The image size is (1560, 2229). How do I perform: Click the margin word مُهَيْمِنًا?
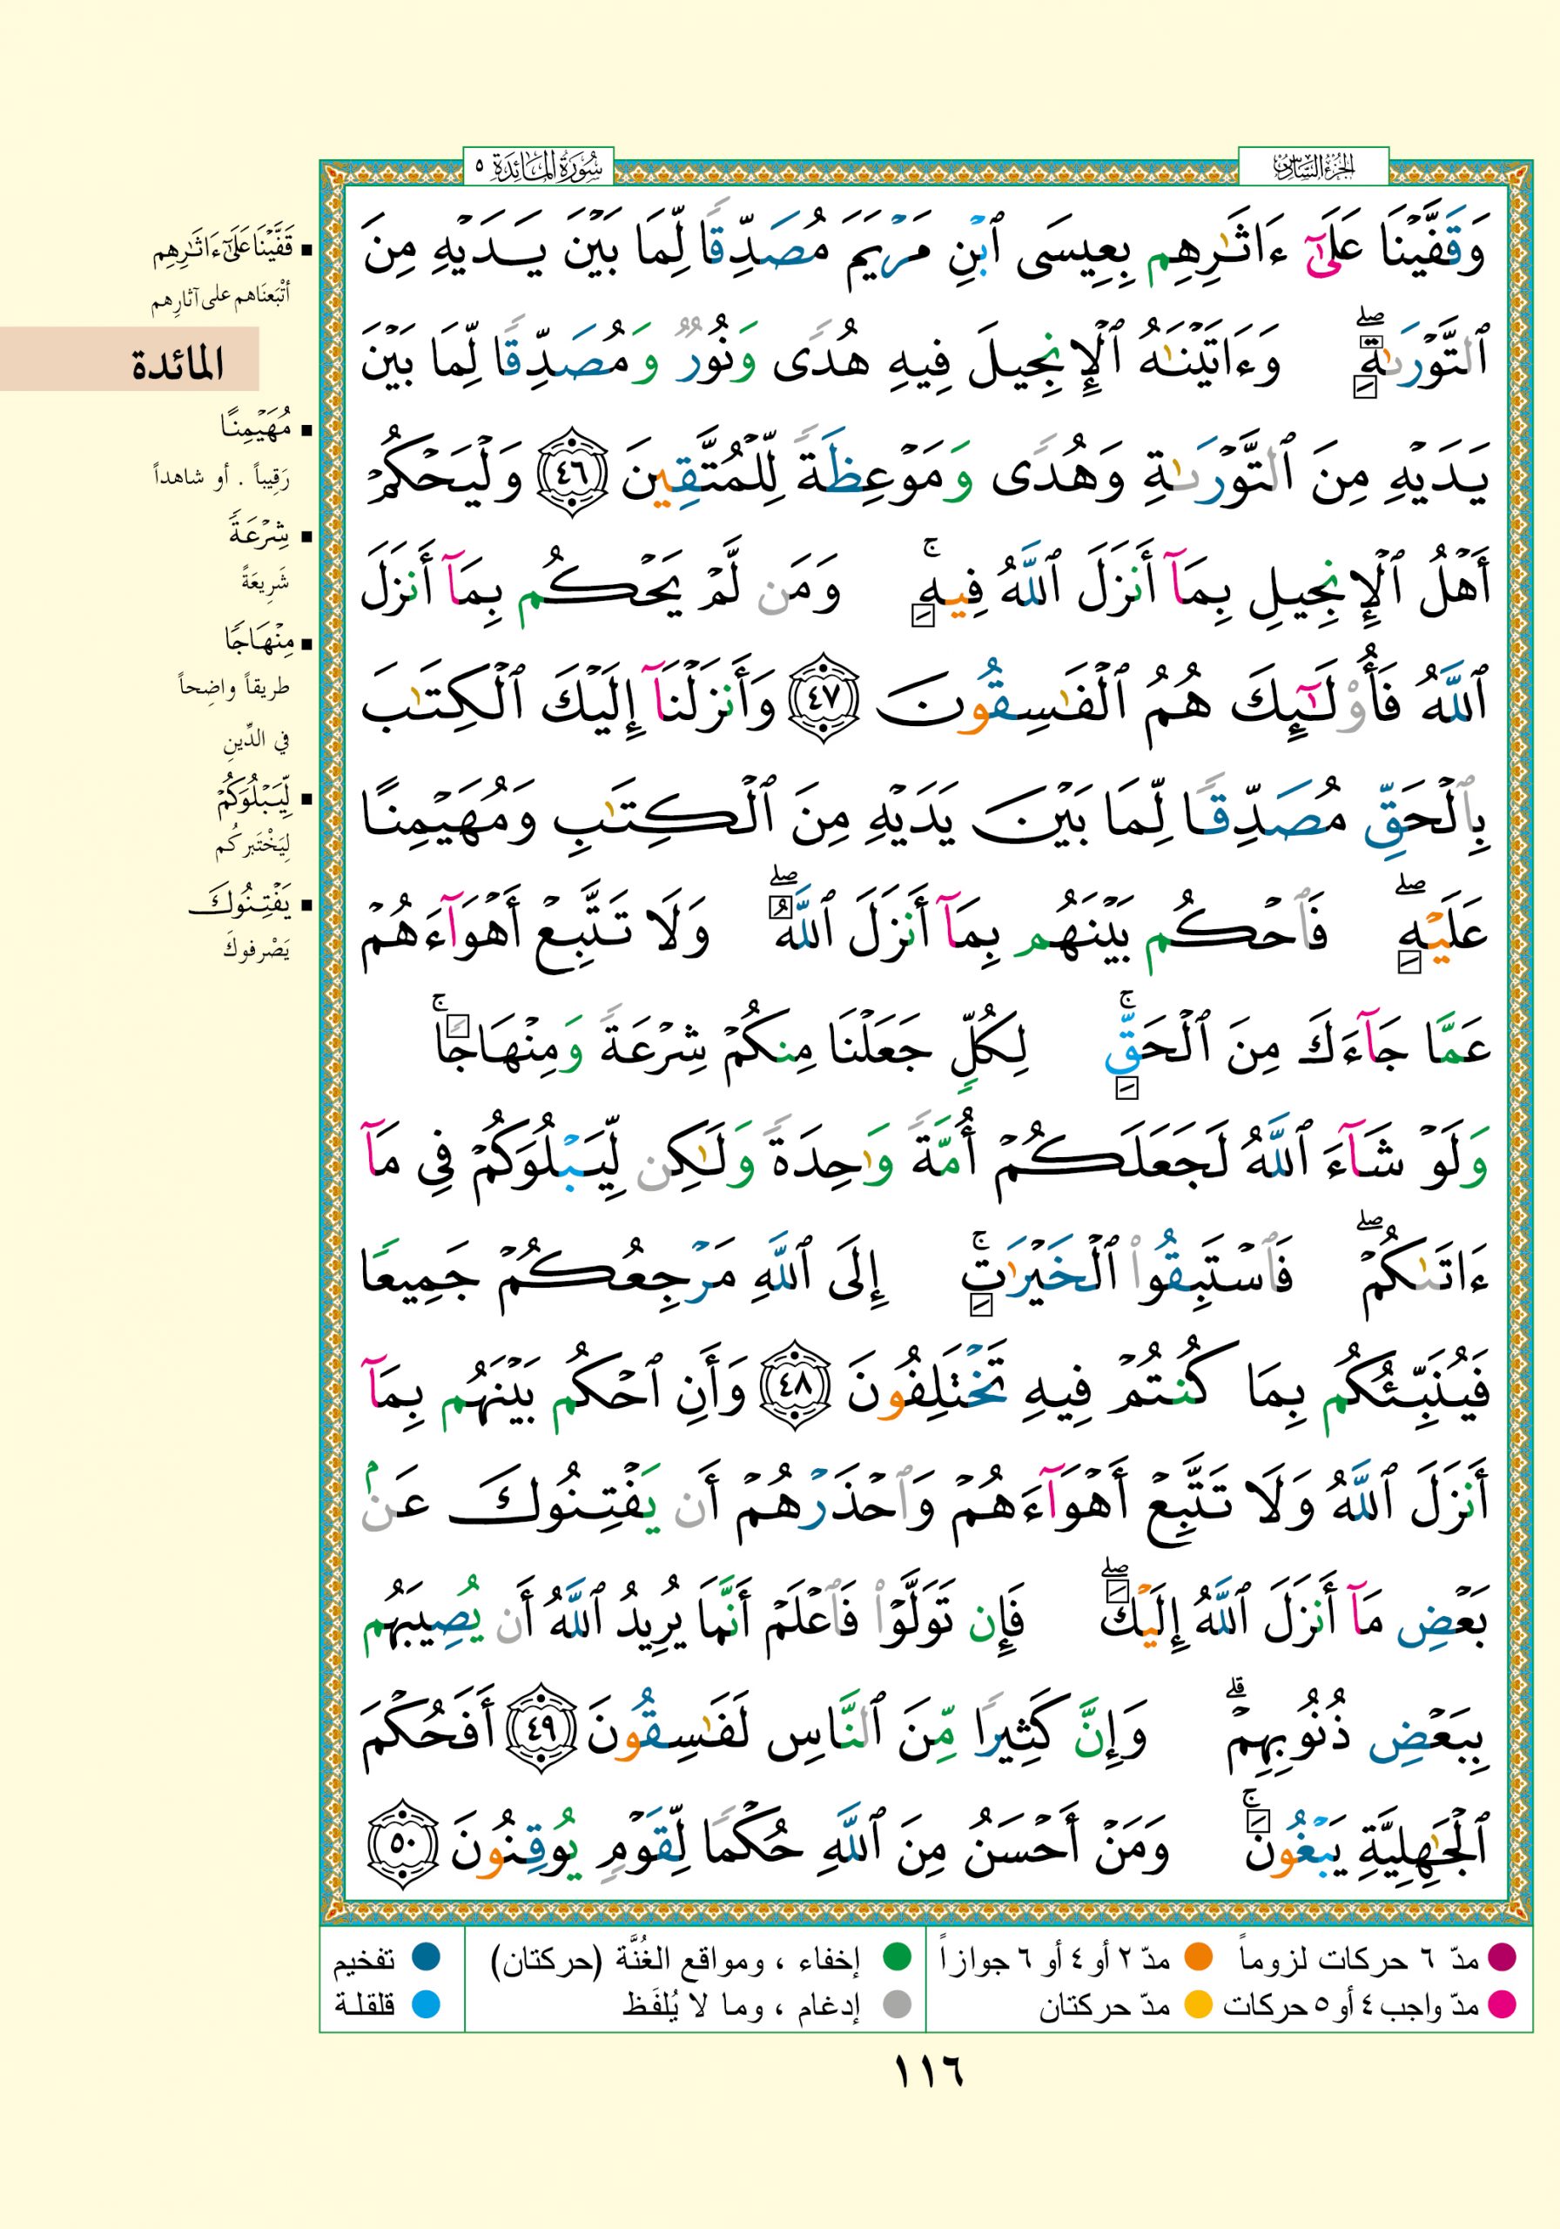click(254, 425)
